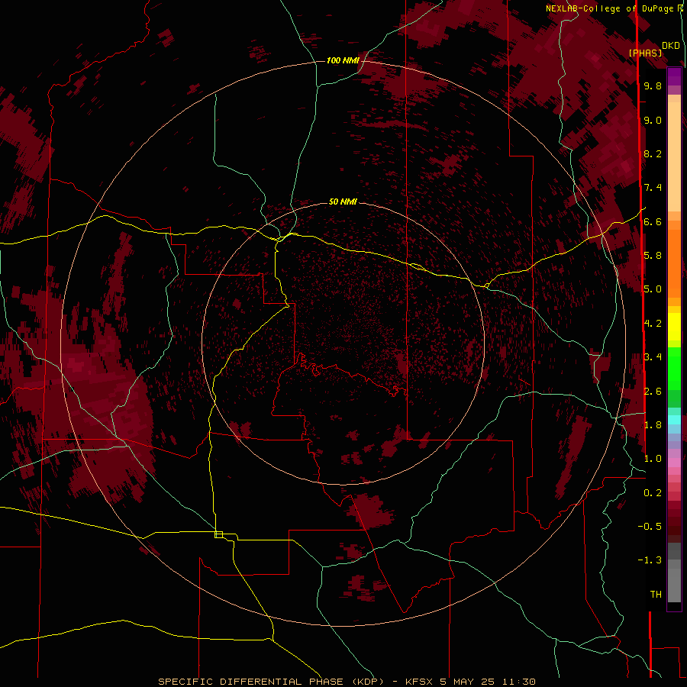
Task: Select the DKD unit label
Action: click(670, 46)
